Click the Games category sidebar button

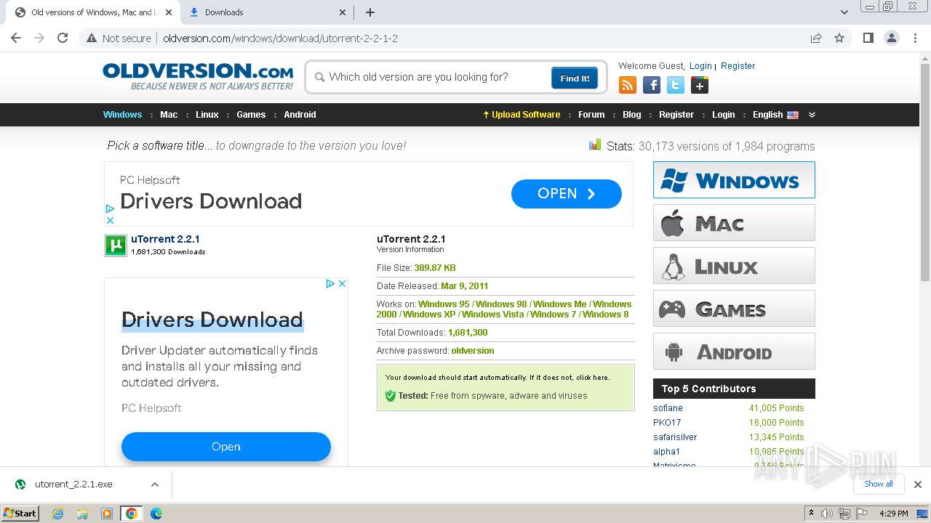coord(734,308)
